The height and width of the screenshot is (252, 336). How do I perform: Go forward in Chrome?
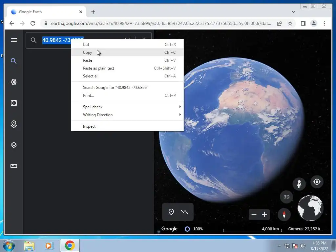pyautogui.click(x=22, y=23)
